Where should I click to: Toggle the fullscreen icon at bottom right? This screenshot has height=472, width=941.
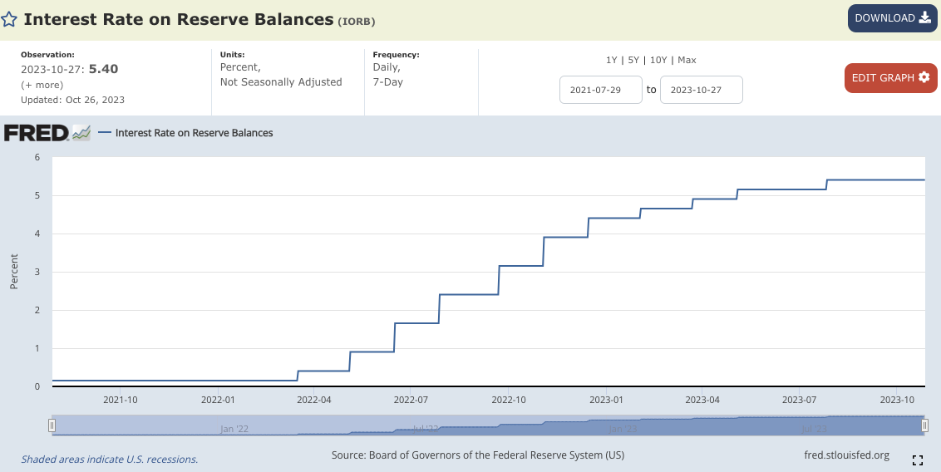pos(918,460)
